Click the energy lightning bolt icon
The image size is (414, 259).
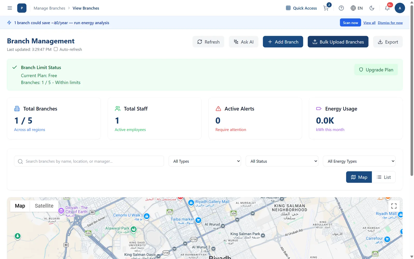click(9, 23)
